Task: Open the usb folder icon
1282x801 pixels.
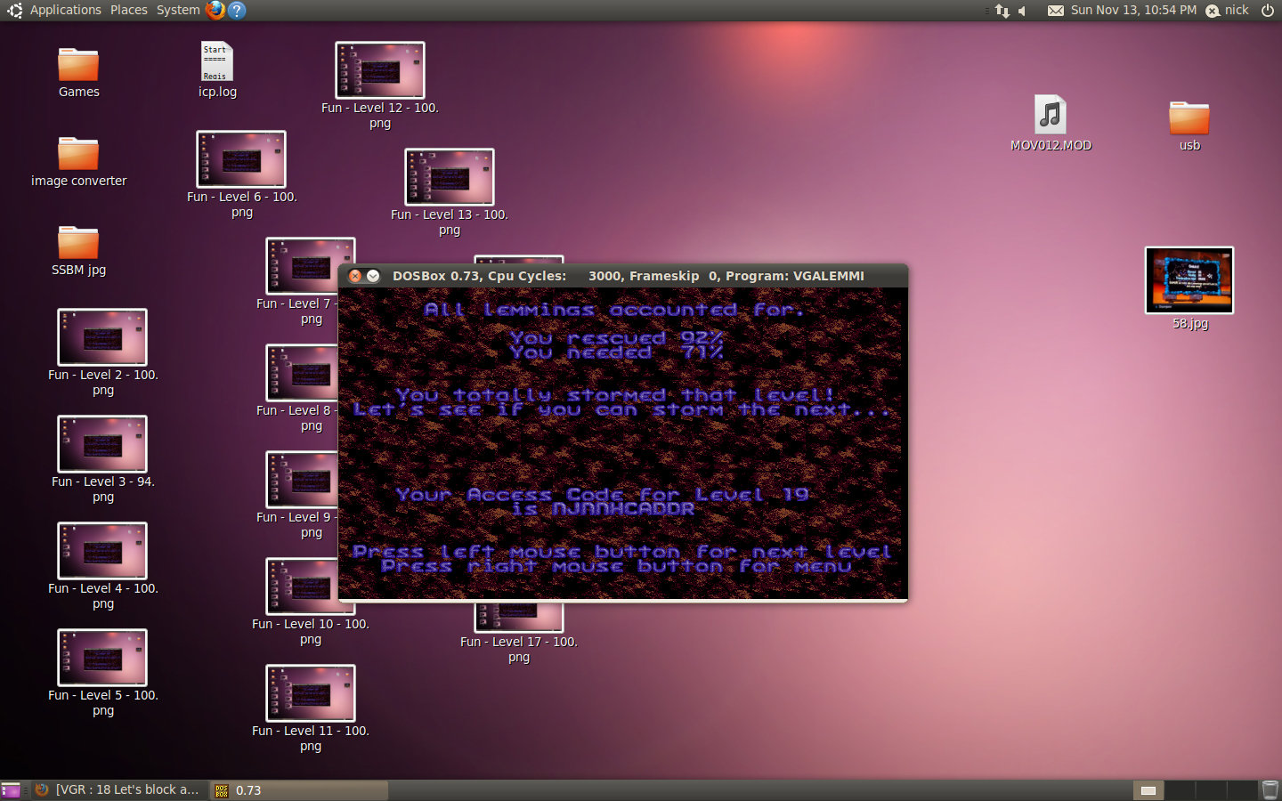Action: (1189, 118)
